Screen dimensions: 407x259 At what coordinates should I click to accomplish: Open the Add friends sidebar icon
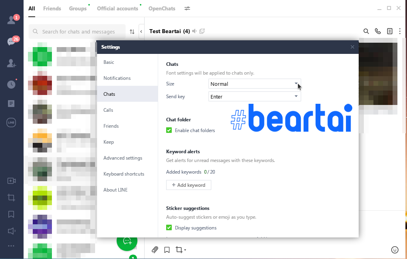(x=11, y=63)
